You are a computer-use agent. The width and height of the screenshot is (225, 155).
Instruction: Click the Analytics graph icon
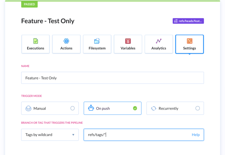pyautogui.click(x=158, y=41)
